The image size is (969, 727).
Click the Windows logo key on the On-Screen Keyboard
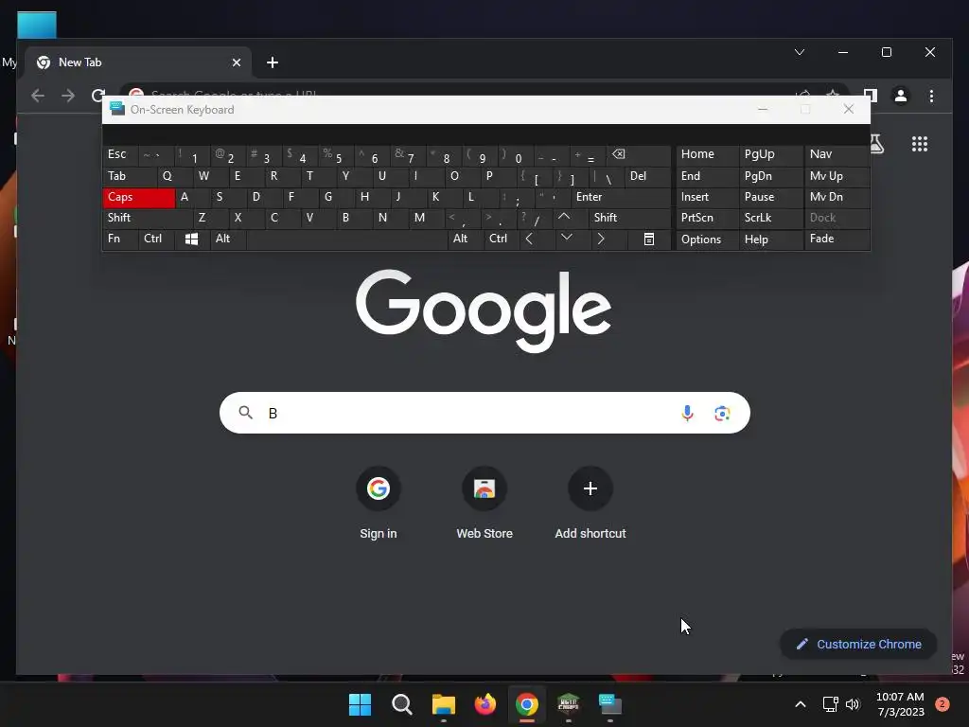(x=191, y=239)
